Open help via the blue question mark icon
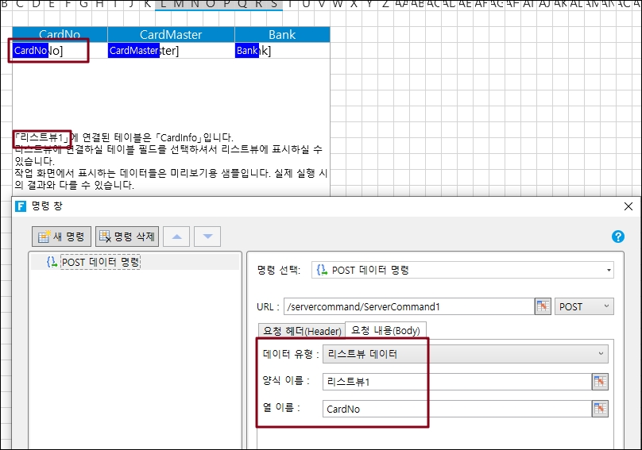Screen dimensions: 642x450 click(617, 237)
